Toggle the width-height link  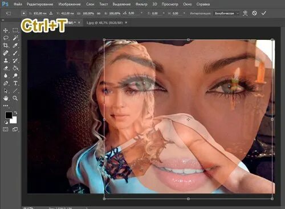(x=99, y=14)
